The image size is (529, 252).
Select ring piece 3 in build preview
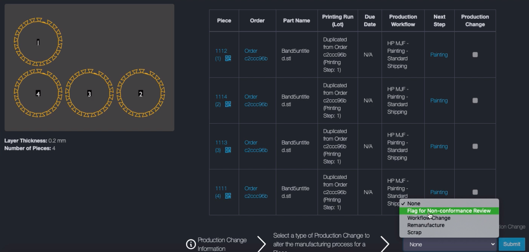pos(89,93)
